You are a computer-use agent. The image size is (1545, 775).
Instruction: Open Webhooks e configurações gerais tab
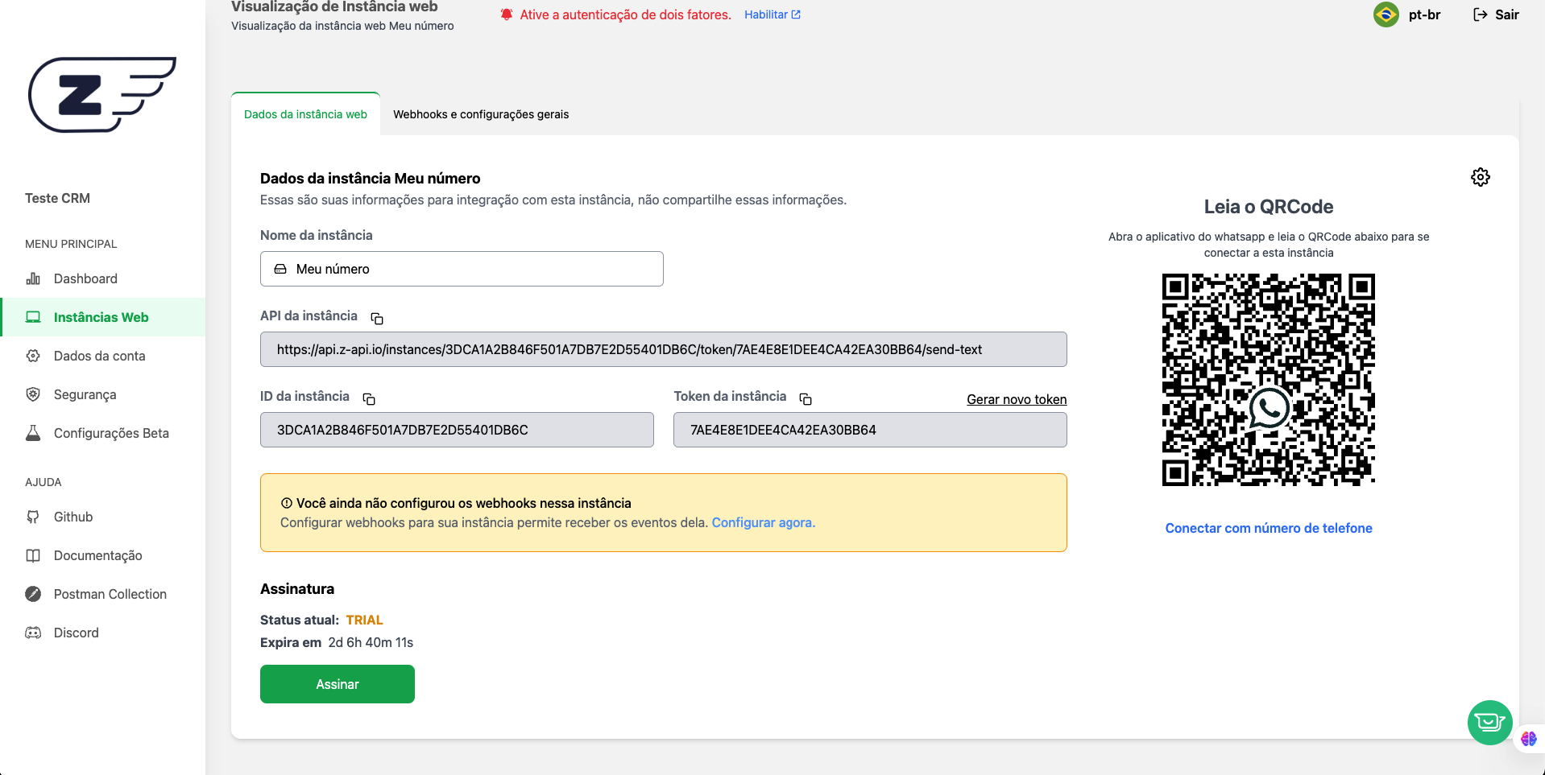tap(481, 114)
